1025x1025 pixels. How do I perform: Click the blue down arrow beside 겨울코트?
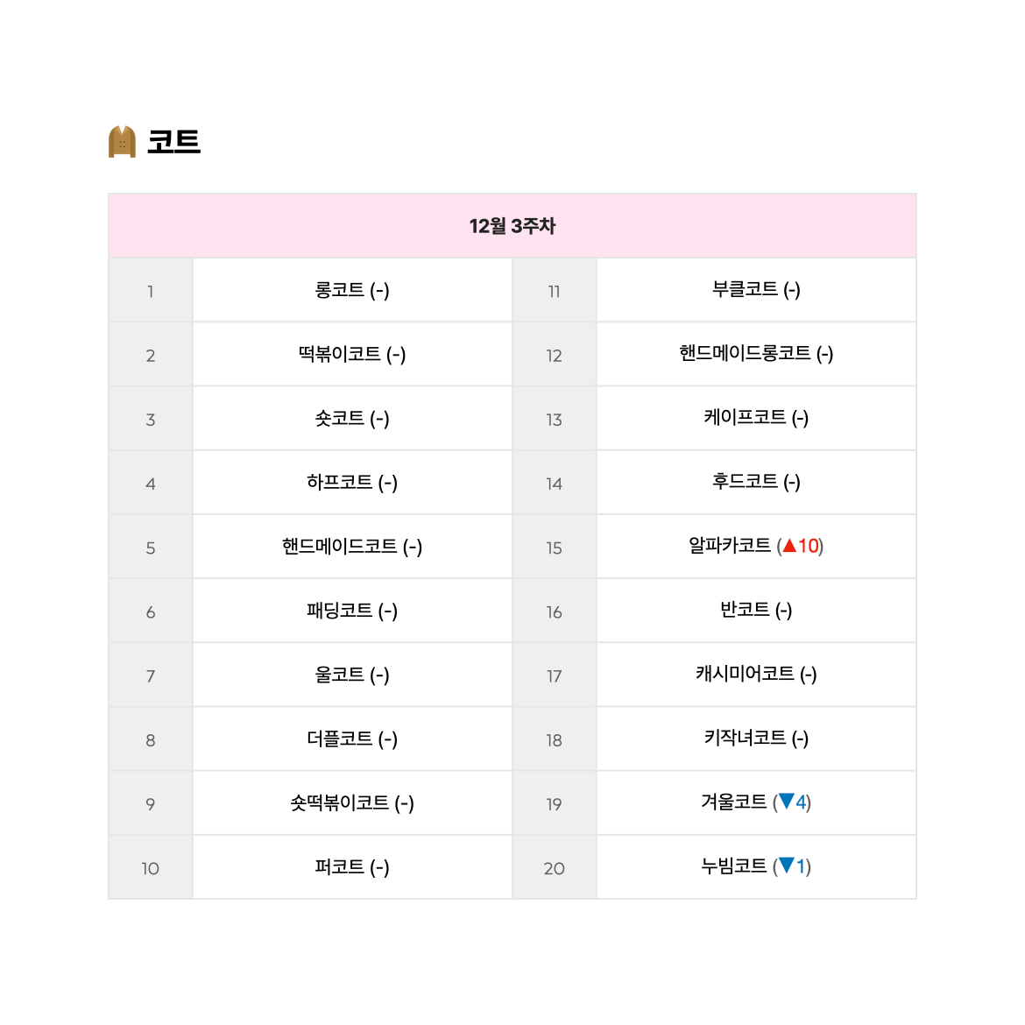click(x=787, y=802)
